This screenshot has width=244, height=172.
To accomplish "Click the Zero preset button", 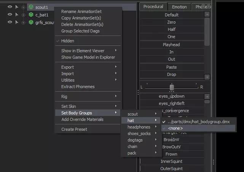I will coord(172,22).
